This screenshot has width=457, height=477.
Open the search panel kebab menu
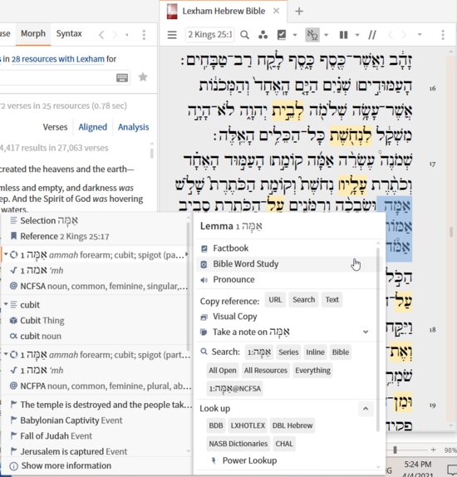144,35
